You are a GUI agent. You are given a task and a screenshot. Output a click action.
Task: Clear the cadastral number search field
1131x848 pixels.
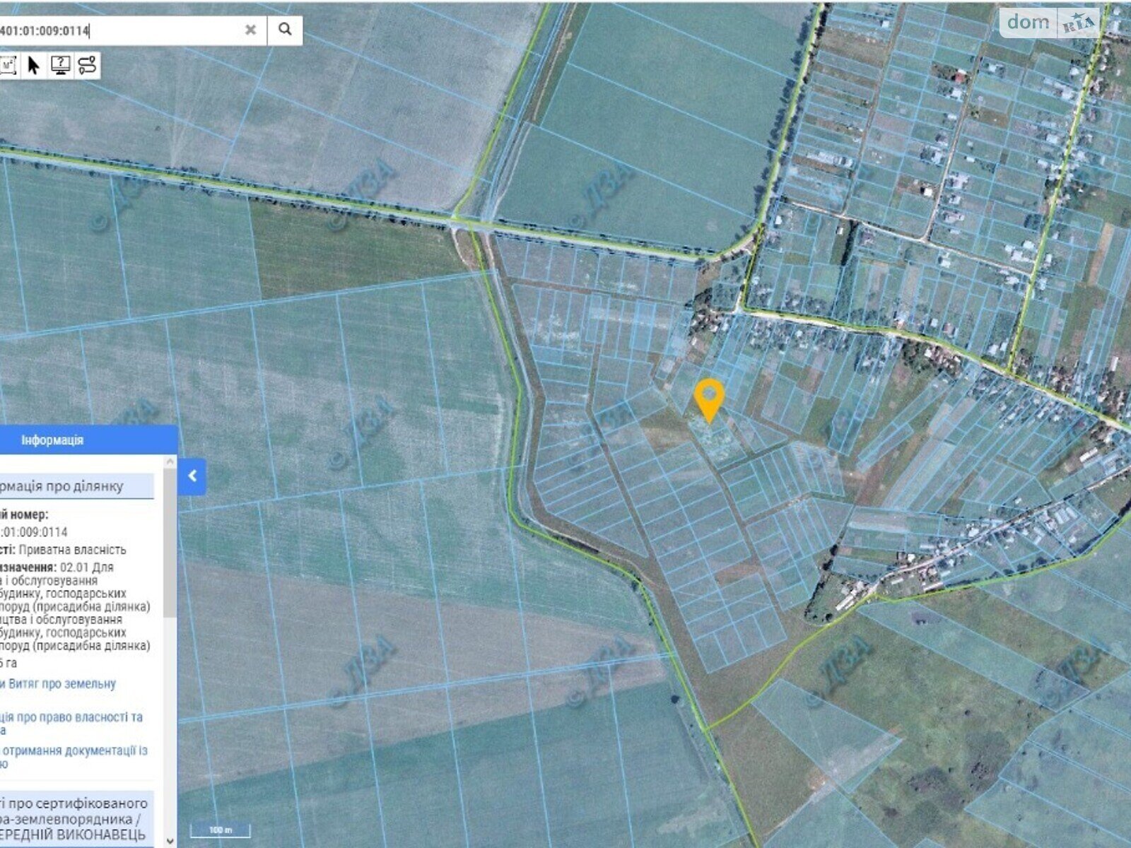[250, 30]
